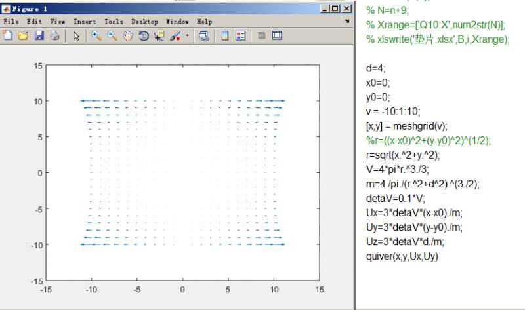Viewport: 525px width, 310px height.
Task: Select the Brush data tool
Action: pyautogui.click(x=175, y=36)
